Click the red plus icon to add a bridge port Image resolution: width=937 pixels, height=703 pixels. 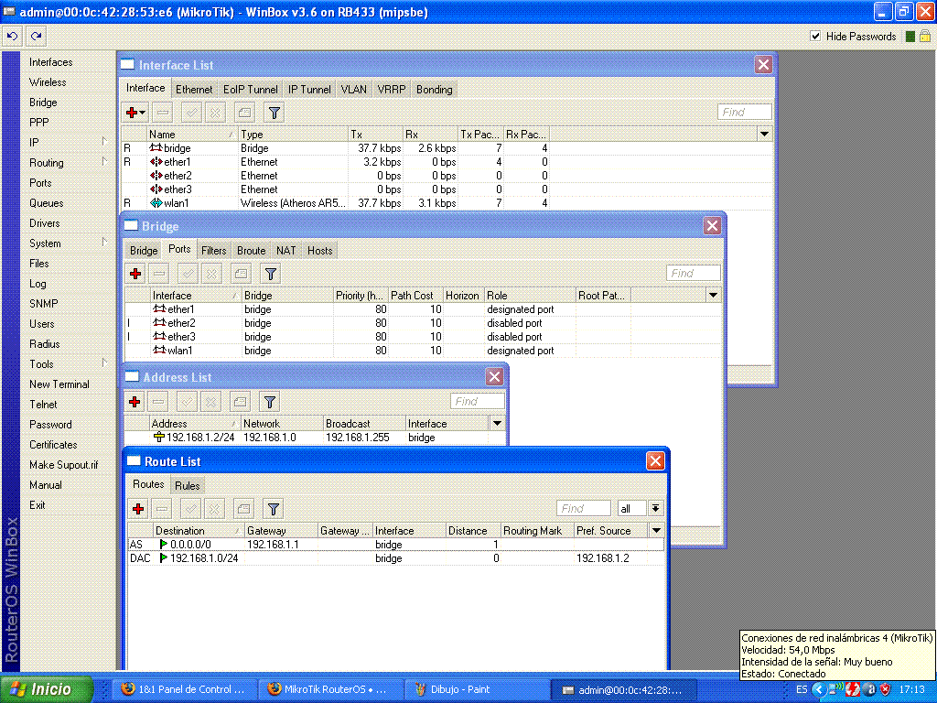click(135, 273)
